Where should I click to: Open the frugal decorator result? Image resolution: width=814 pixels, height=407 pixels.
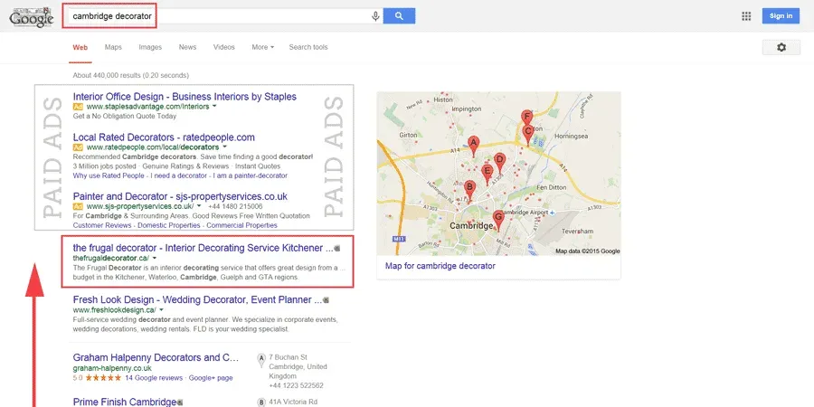tap(203, 248)
